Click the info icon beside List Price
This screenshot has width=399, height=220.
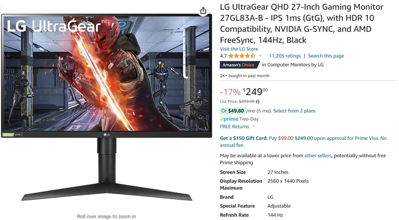point(257,102)
